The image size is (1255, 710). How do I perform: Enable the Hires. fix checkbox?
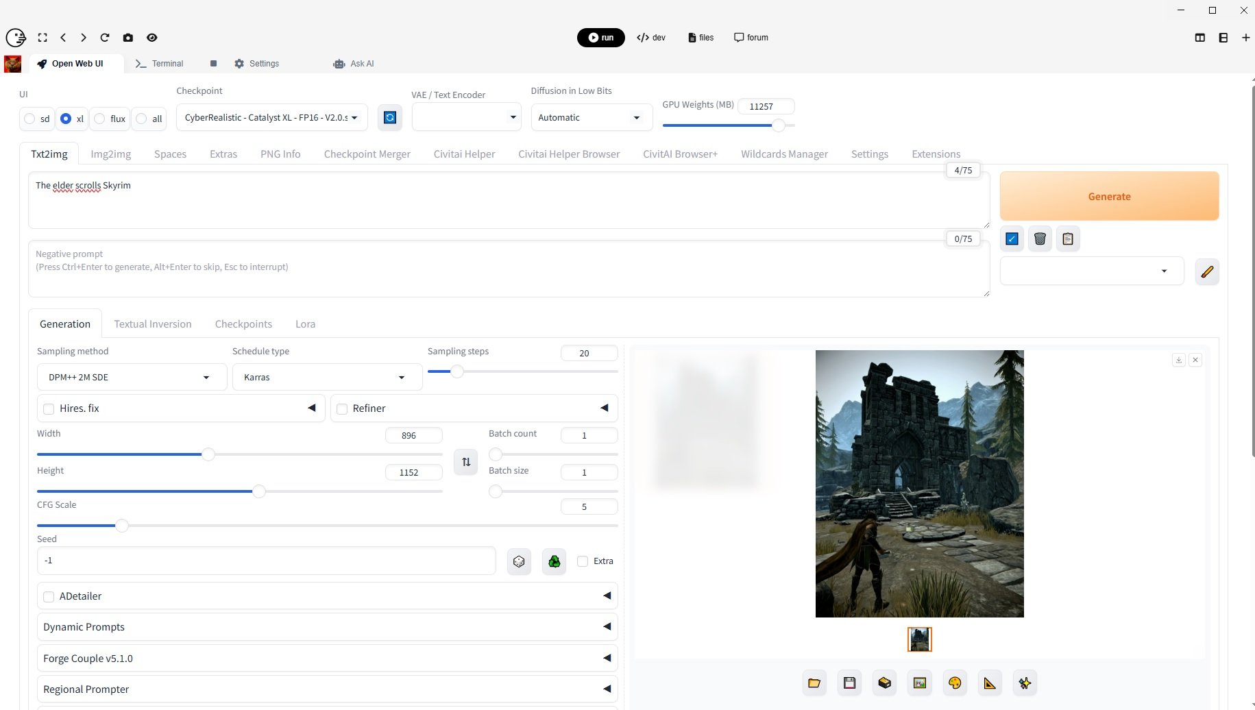tap(49, 409)
